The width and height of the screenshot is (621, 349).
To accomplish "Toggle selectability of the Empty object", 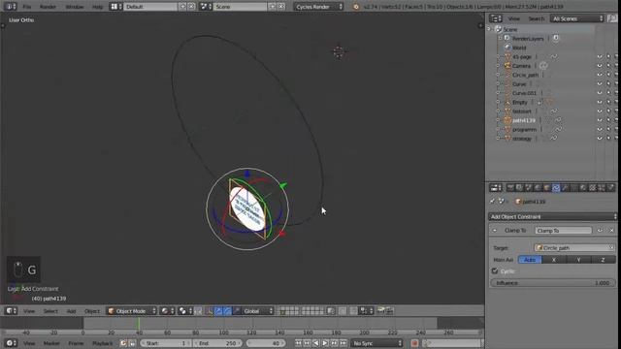I will (608, 102).
